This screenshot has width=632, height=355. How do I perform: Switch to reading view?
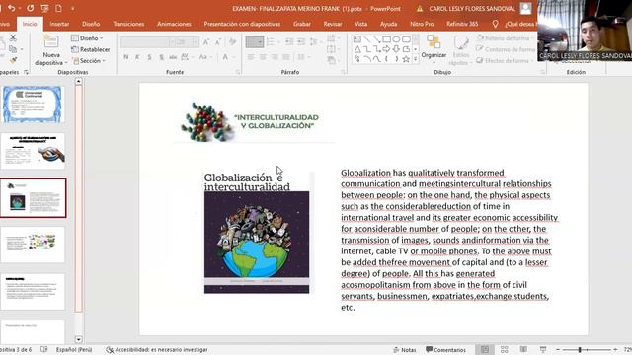523,349
